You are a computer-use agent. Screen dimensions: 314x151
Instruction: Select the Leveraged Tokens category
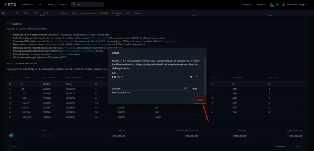tap(89, 13)
